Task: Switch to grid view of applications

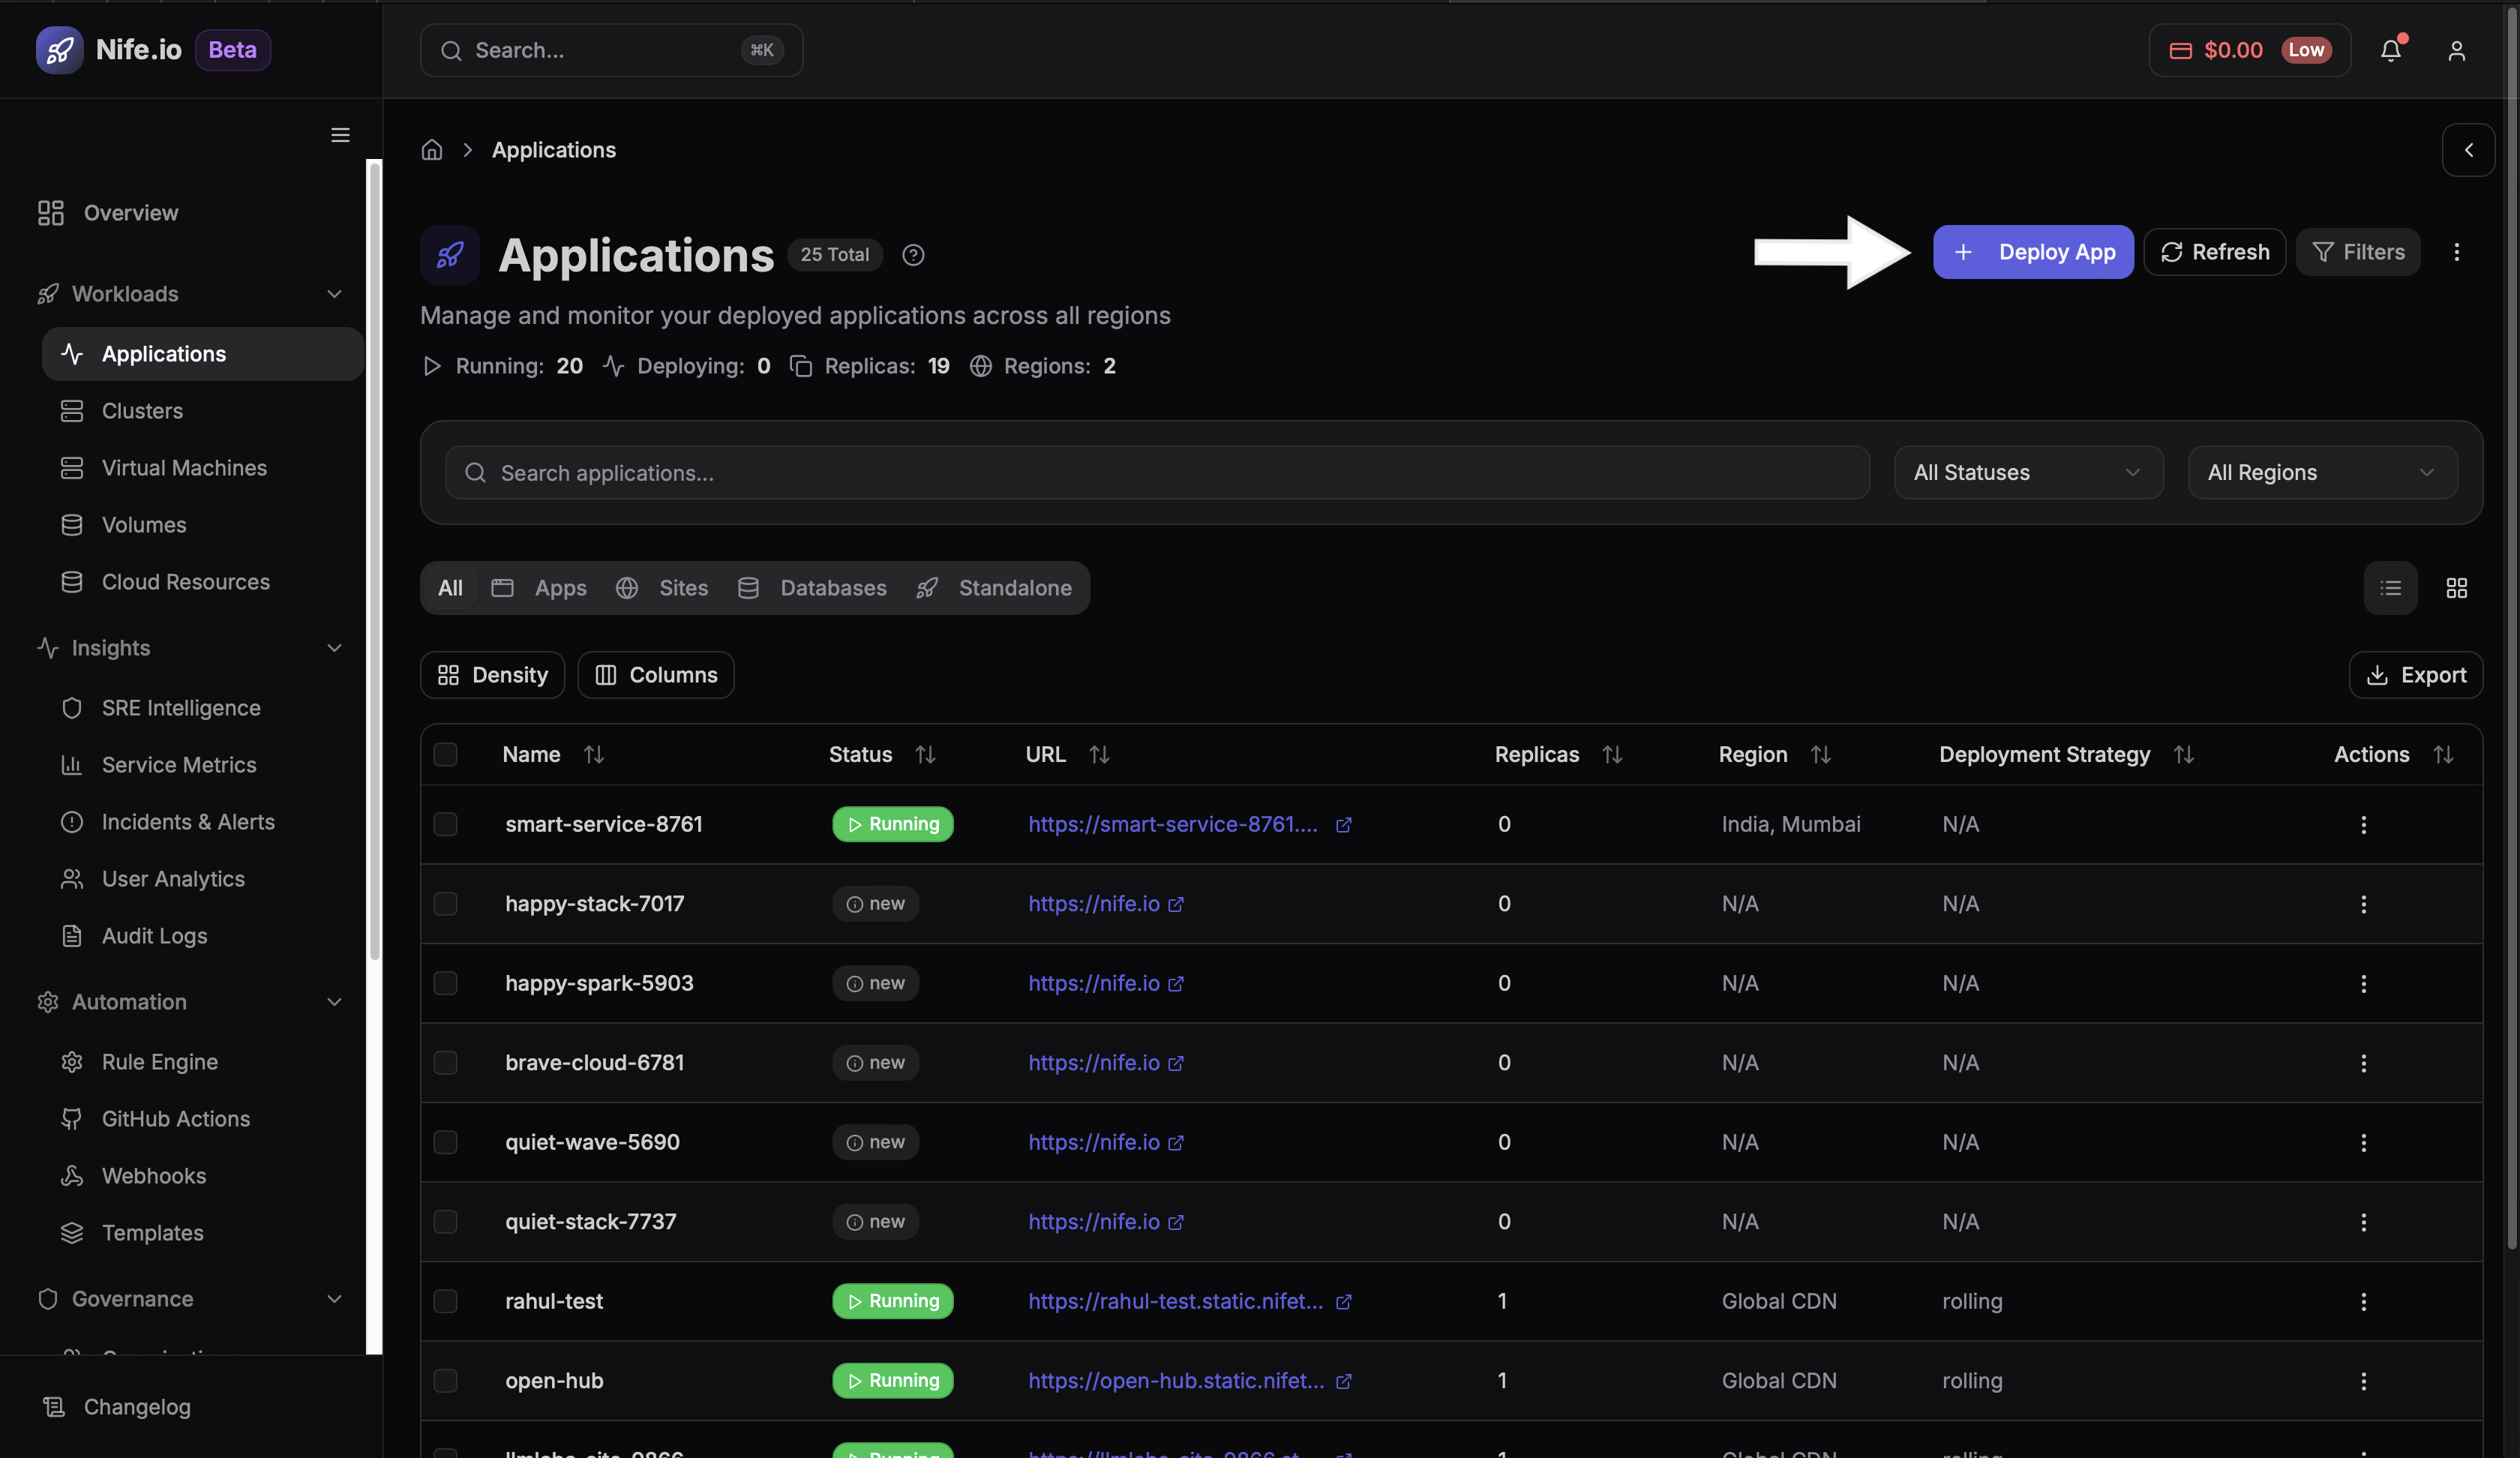Action: click(x=2457, y=588)
